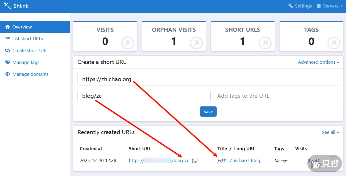Image resolution: width=346 pixels, height=176 pixels.
Task: Click the Manage tags icon
Action: click(x=8, y=62)
